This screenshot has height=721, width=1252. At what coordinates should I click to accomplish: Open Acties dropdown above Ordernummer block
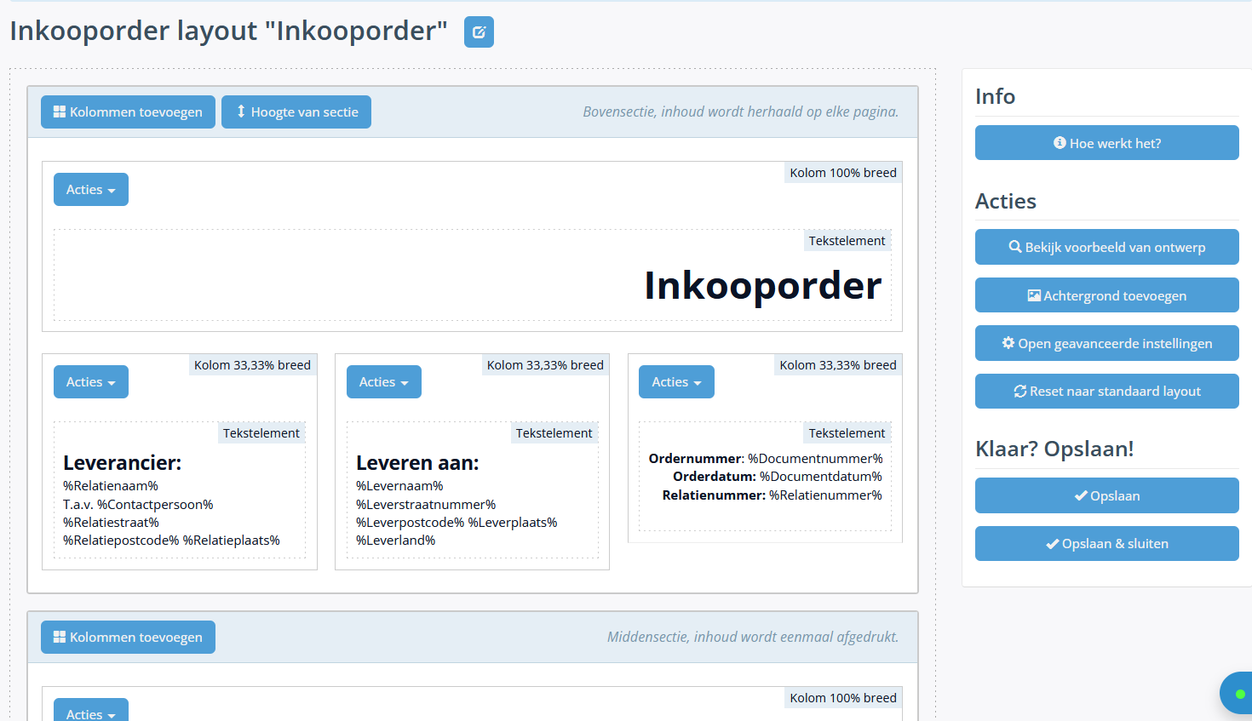(676, 382)
